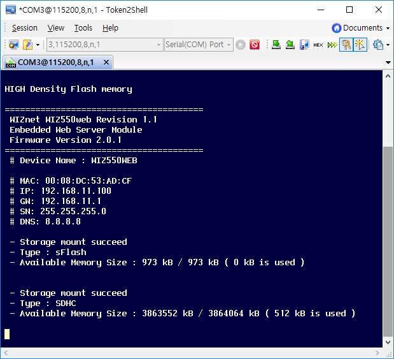Click the HIGH Density Flash memory line
Screen dimensions: 394x359
[68, 89]
